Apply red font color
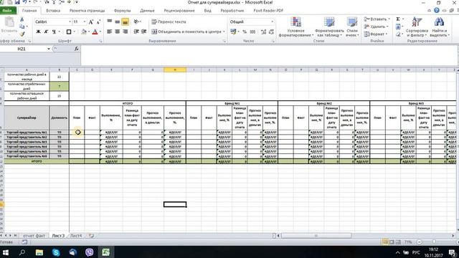Image resolution: width=459 pixels, height=258 pixels. pyautogui.click(x=95, y=32)
